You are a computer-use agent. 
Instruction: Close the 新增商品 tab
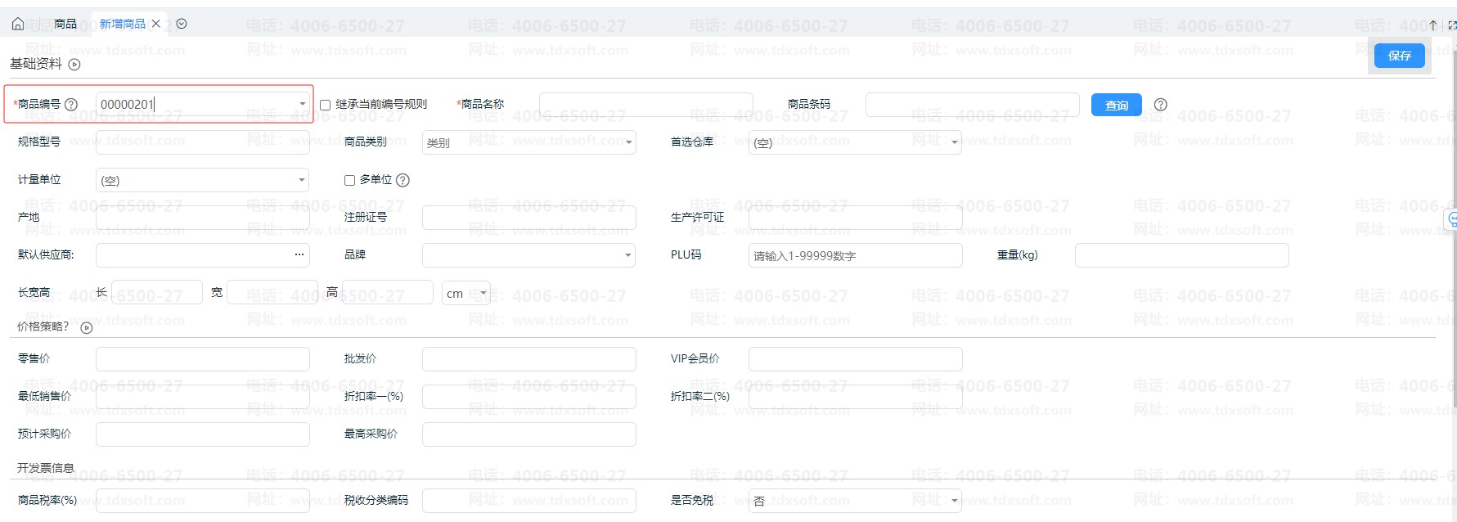point(156,24)
